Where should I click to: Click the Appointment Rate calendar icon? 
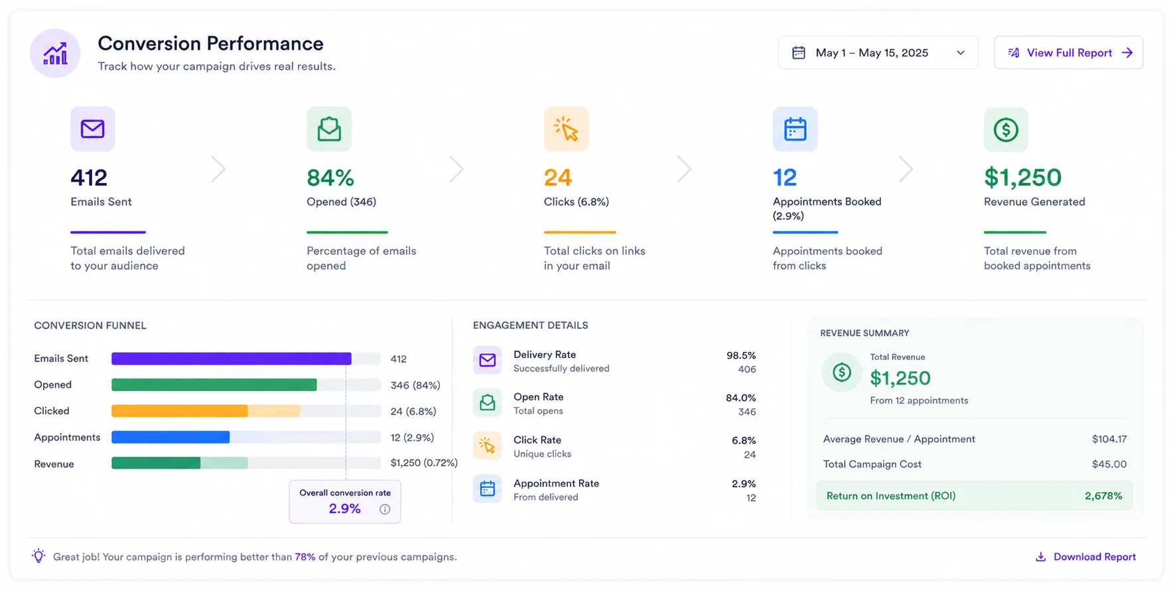(x=488, y=489)
